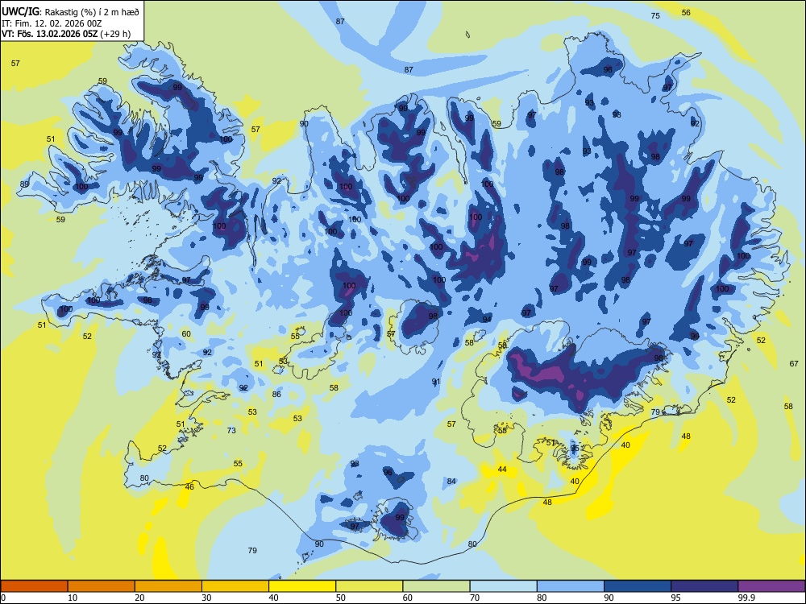Select the 50–60 legend color swatch
This screenshot has width=806, height=604.
click(369, 586)
